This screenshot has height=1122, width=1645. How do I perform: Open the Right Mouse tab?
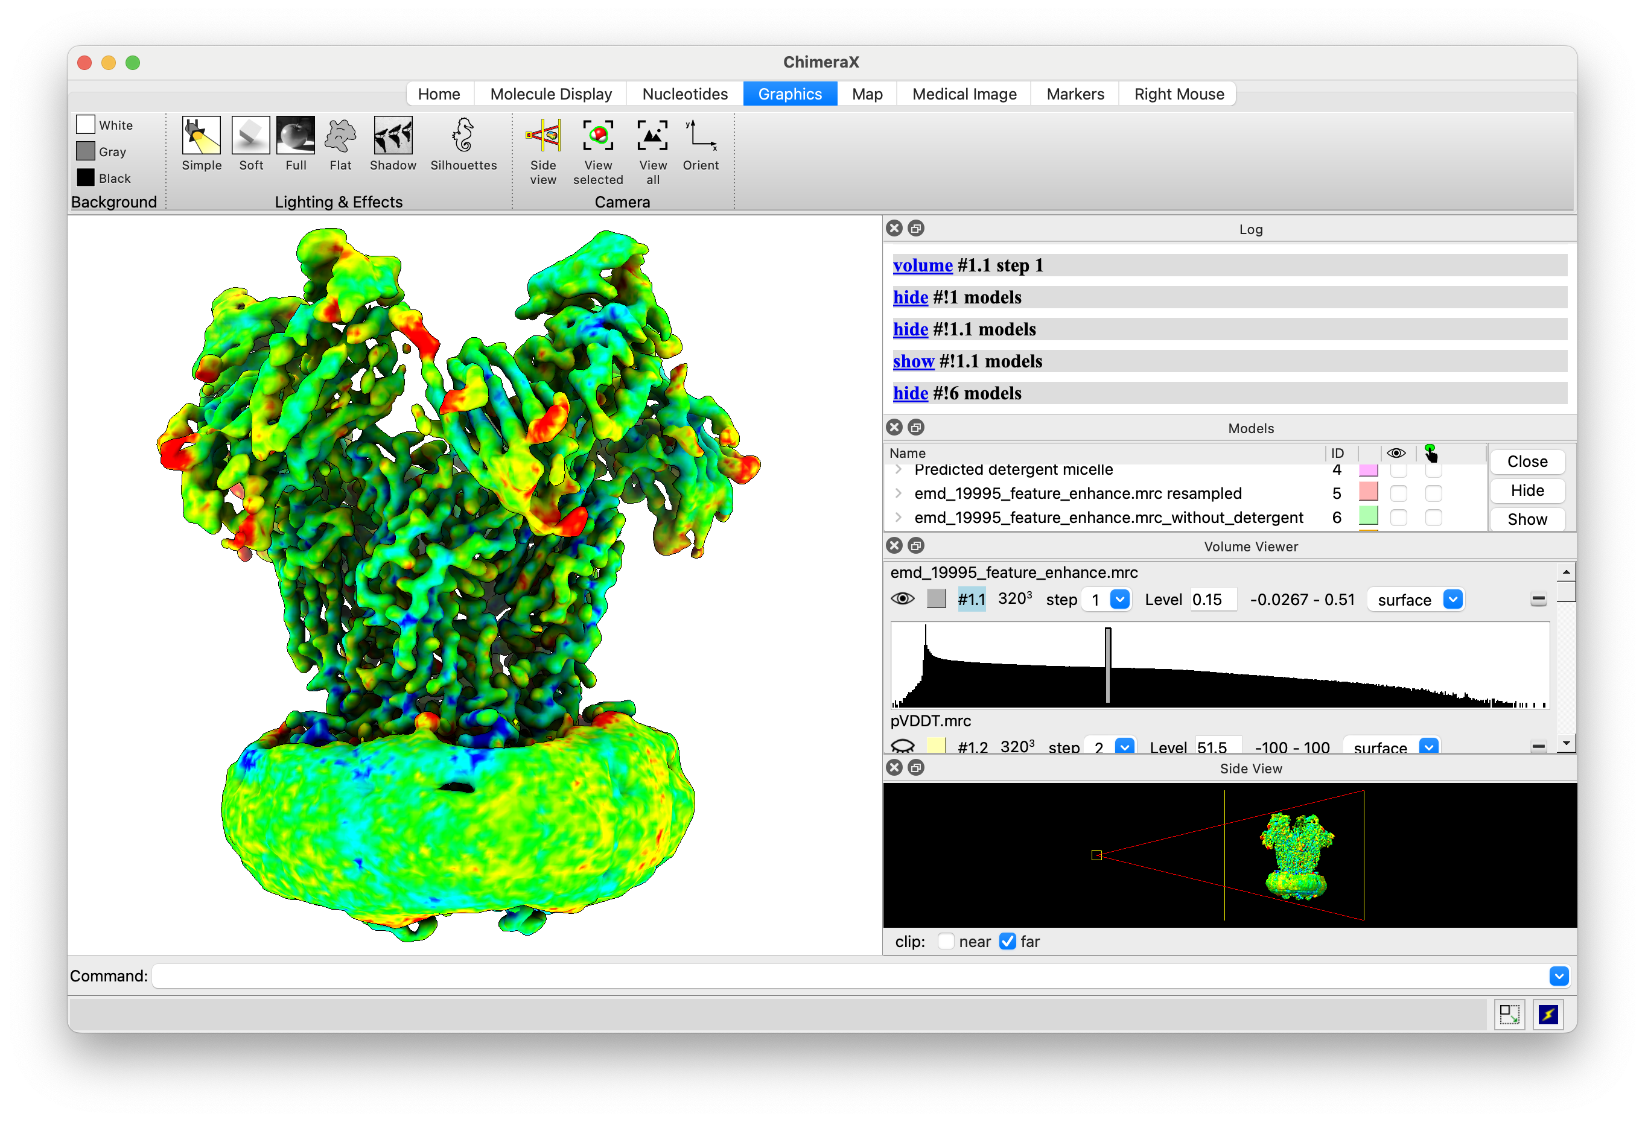[x=1179, y=94]
